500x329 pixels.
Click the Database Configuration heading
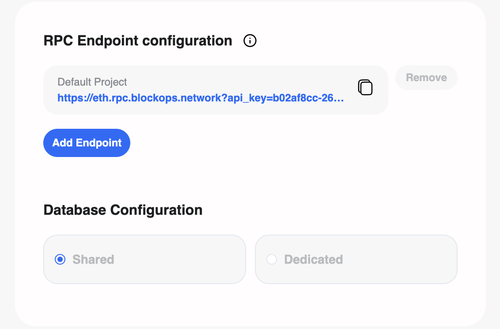point(123,210)
